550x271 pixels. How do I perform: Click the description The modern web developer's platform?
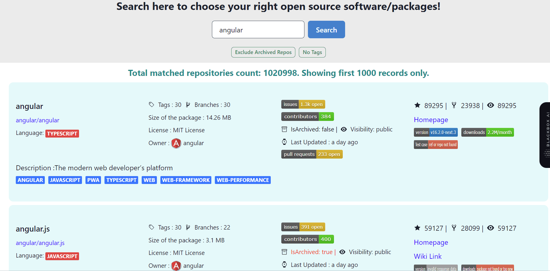(x=94, y=168)
